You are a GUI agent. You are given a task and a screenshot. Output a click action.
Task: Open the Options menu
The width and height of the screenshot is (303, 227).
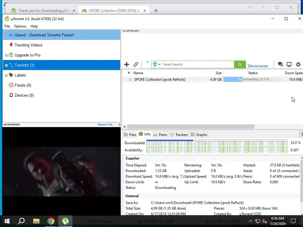[x=20, y=26]
